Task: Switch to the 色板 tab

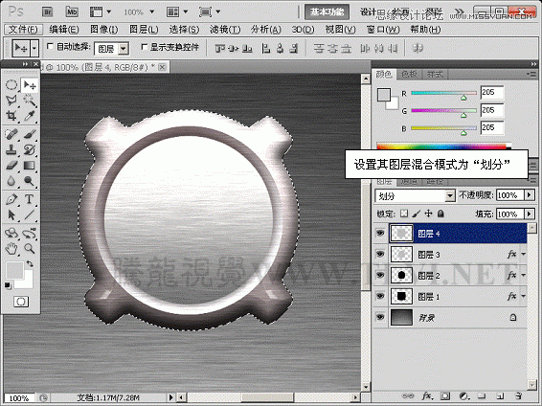Action: click(409, 74)
